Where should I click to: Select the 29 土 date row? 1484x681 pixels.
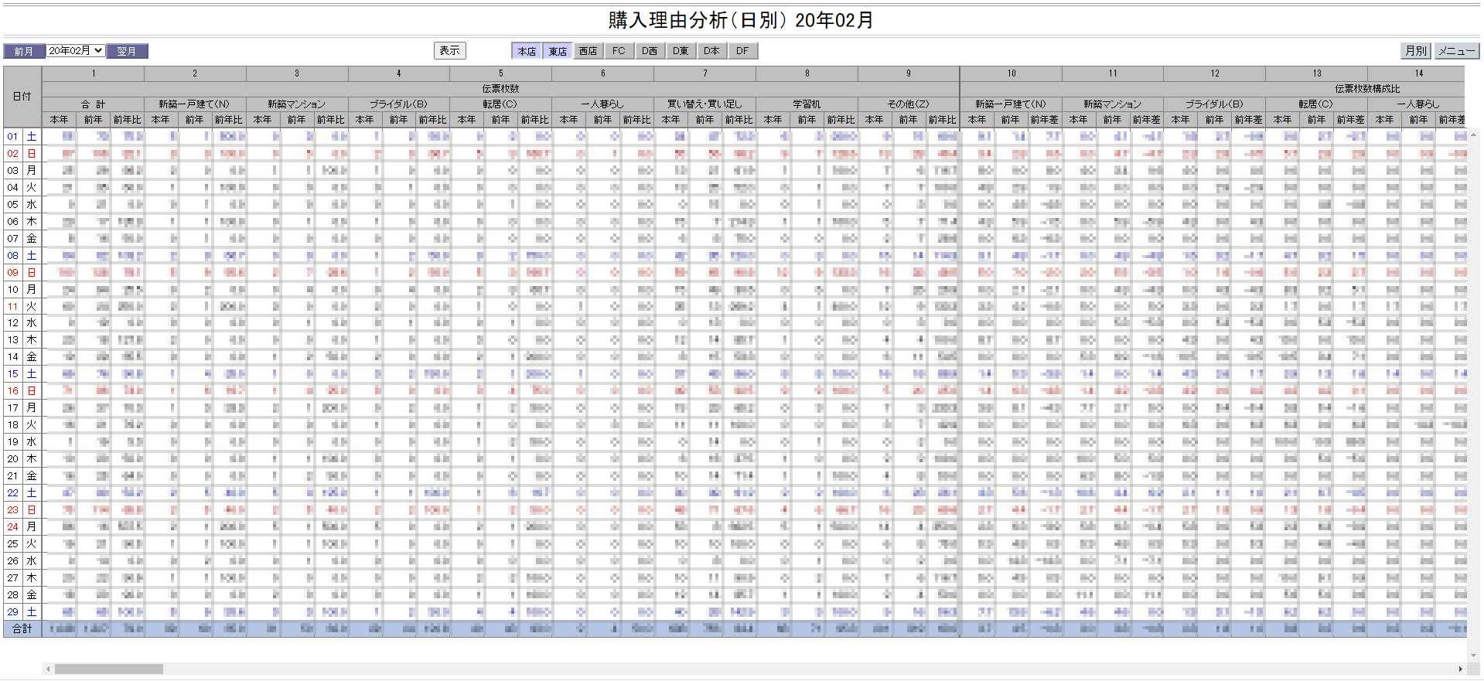[22, 612]
